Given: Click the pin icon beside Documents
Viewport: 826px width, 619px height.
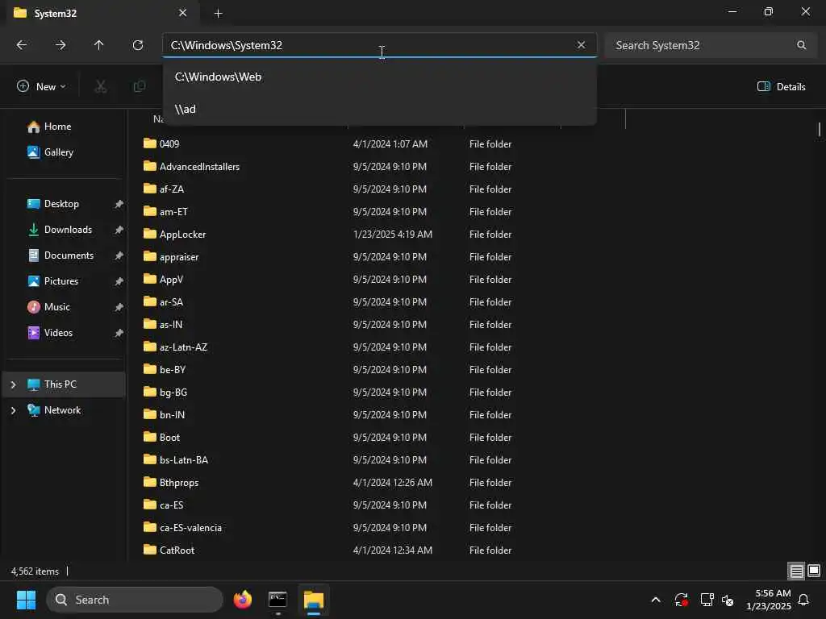Looking at the screenshot, I should tap(119, 255).
